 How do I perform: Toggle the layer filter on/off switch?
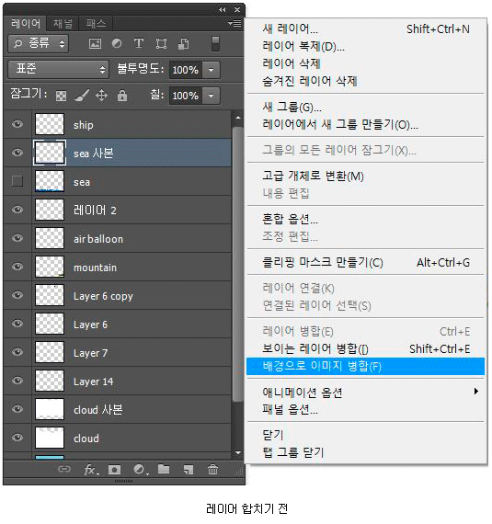215,44
